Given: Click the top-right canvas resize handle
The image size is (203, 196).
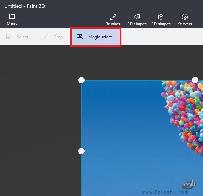Looking at the screenshot, I should pos(195,80).
